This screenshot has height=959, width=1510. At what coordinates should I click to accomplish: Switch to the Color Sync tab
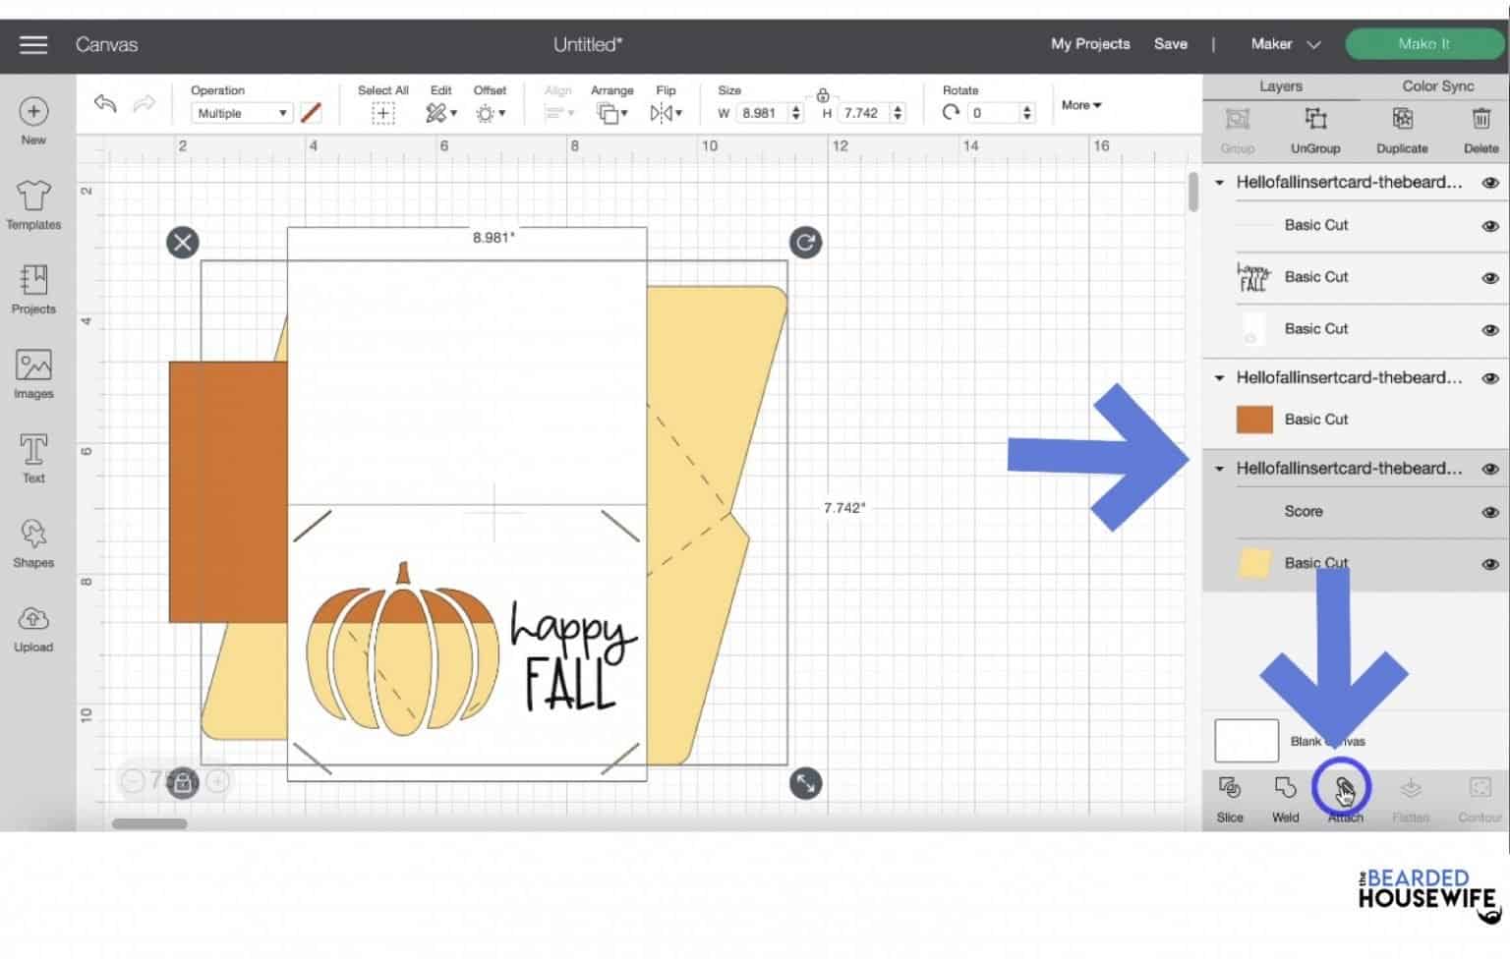point(1436,85)
